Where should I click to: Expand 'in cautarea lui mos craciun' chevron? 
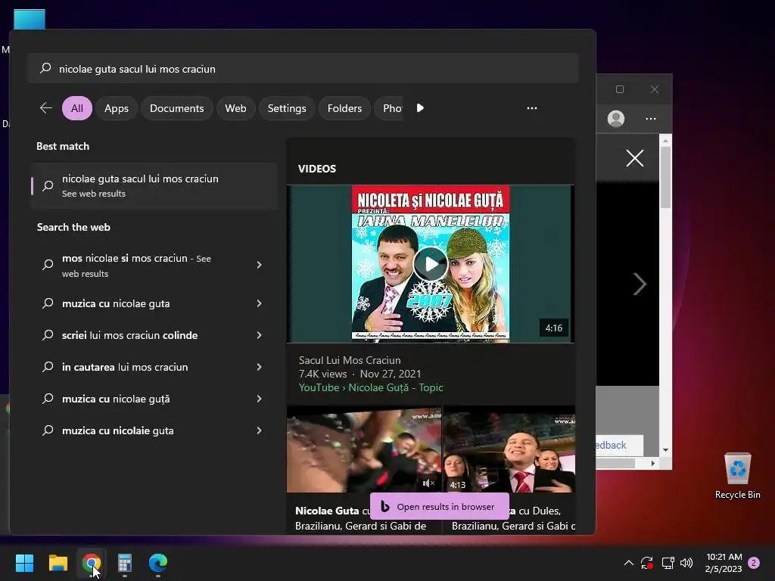click(259, 367)
